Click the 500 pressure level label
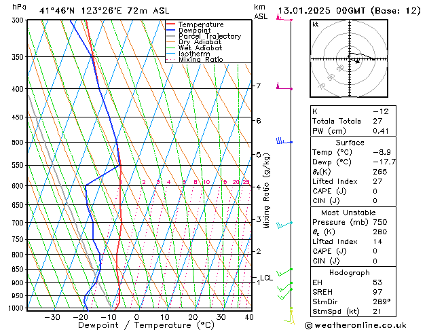 tap(19, 142)
